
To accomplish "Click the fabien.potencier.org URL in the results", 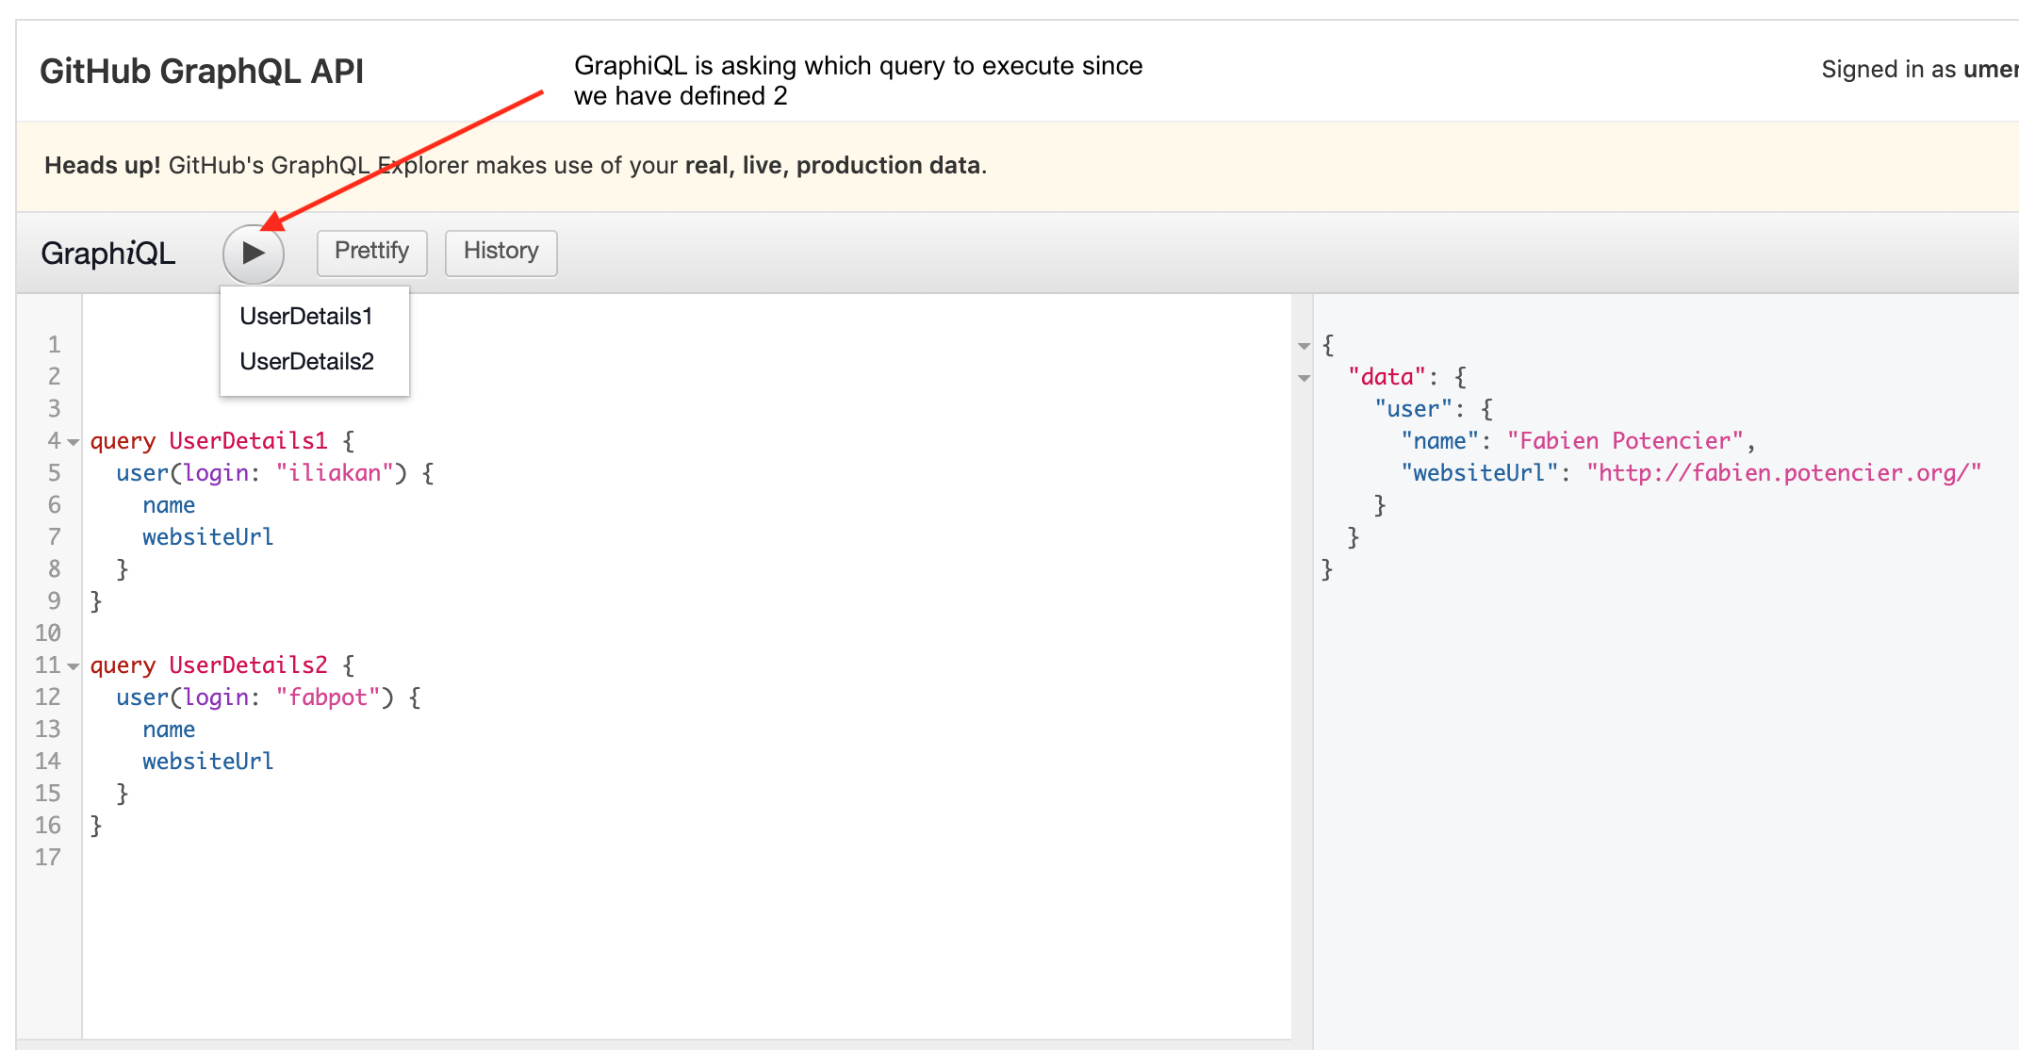I will click(x=1783, y=473).
